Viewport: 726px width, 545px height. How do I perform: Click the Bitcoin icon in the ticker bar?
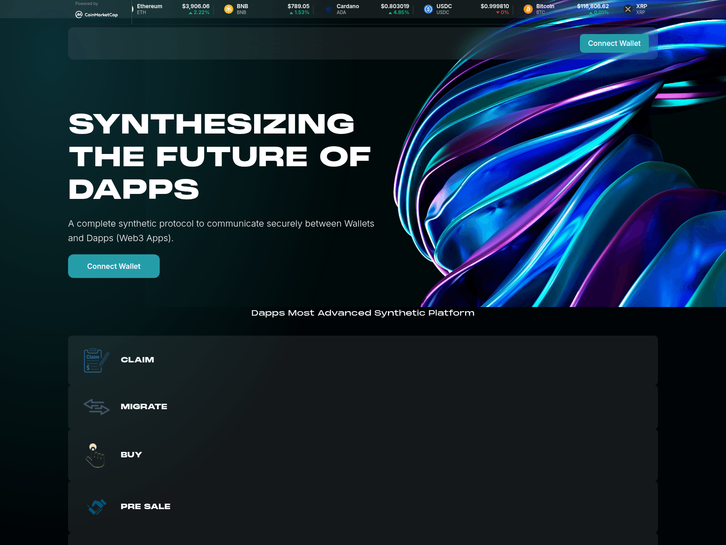click(x=527, y=9)
